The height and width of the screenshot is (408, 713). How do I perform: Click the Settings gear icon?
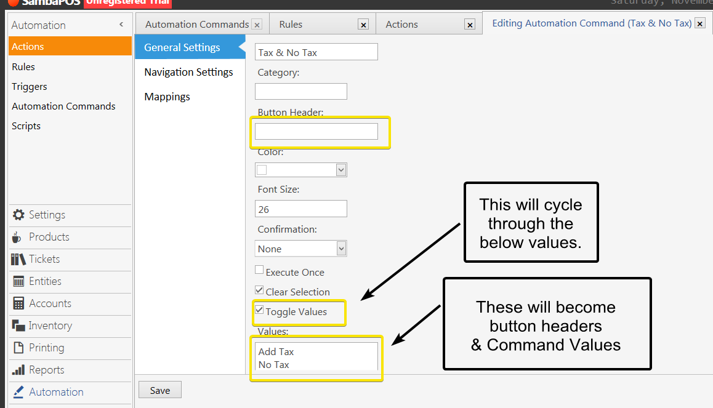pos(18,215)
